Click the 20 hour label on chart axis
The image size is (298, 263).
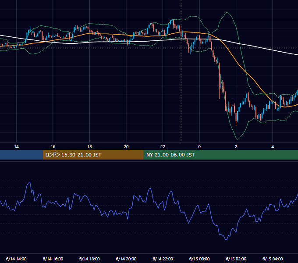click(126, 147)
